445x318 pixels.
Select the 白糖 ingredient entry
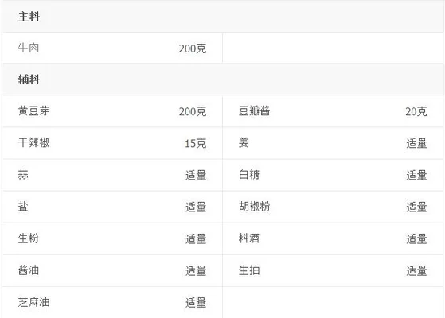click(249, 175)
